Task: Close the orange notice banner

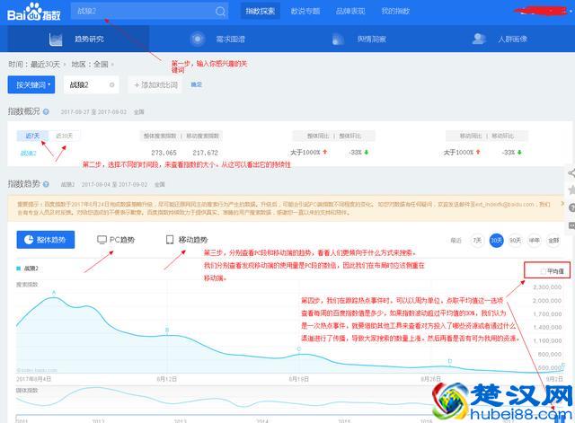Action: point(562,204)
